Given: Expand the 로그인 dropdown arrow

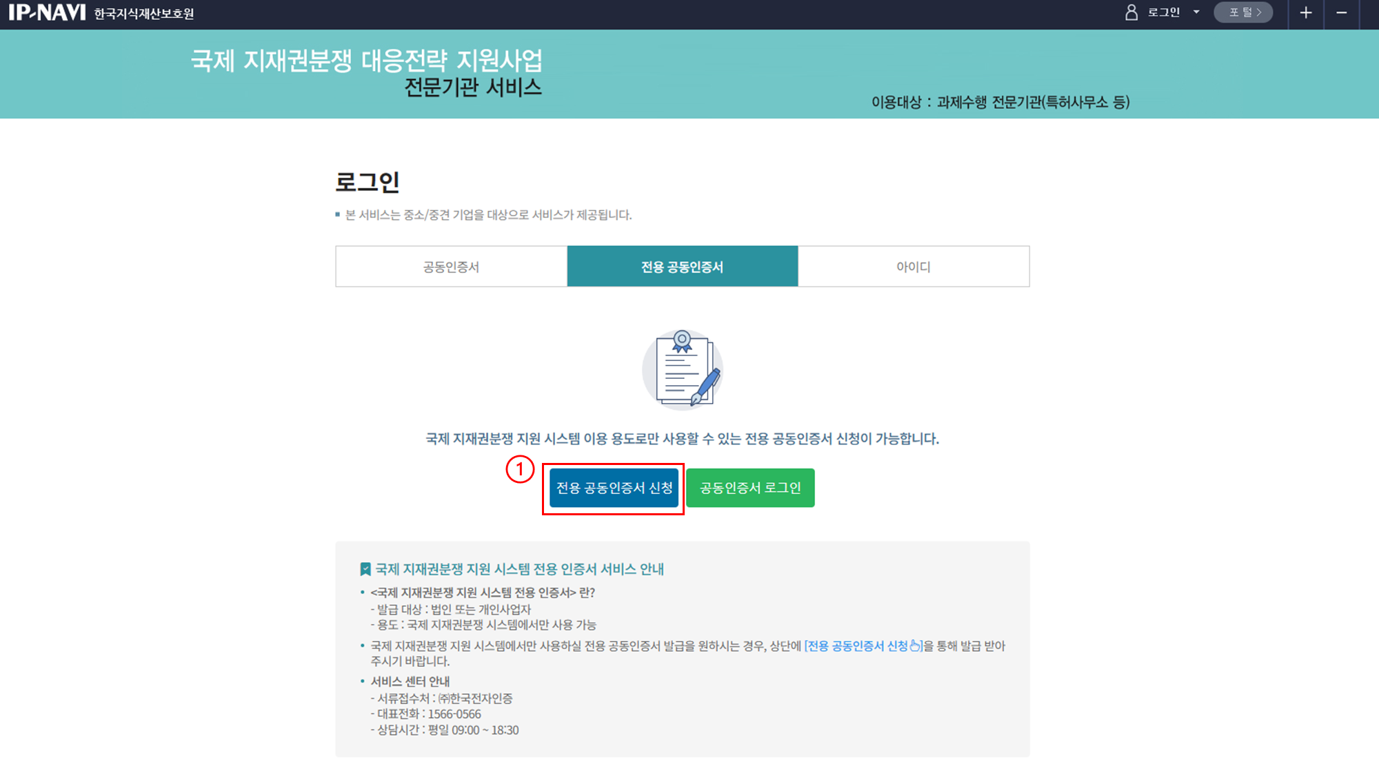Looking at the screenshot, I should pyautogui.click(x=1196, y=12).
